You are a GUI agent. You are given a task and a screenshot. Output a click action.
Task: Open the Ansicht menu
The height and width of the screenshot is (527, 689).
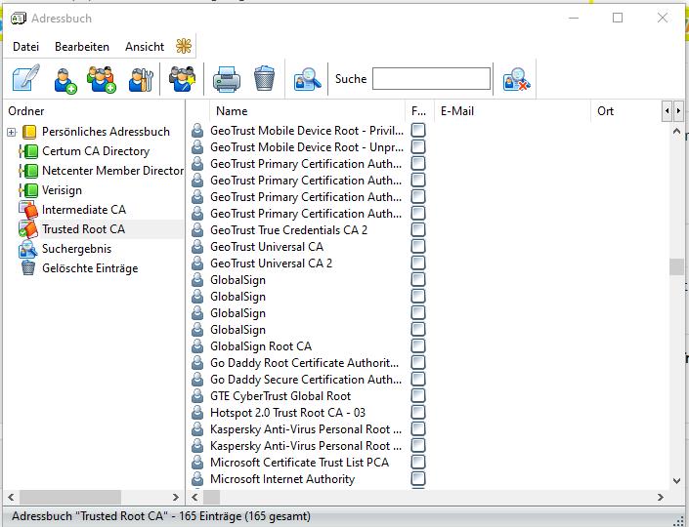pos(145,47)
